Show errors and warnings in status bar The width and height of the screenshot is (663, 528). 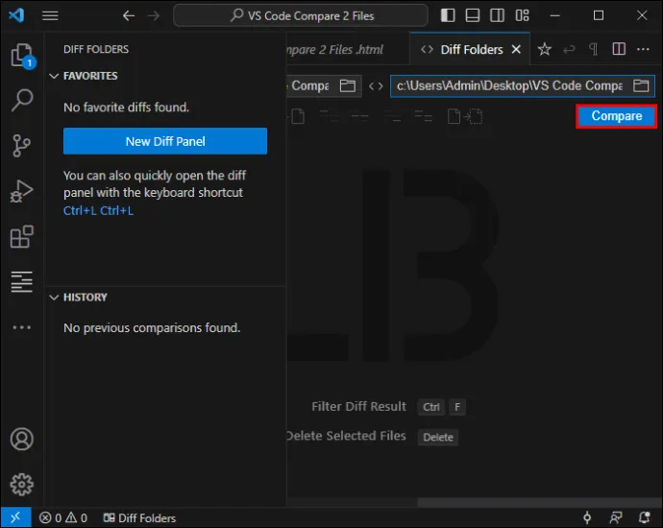63,517
